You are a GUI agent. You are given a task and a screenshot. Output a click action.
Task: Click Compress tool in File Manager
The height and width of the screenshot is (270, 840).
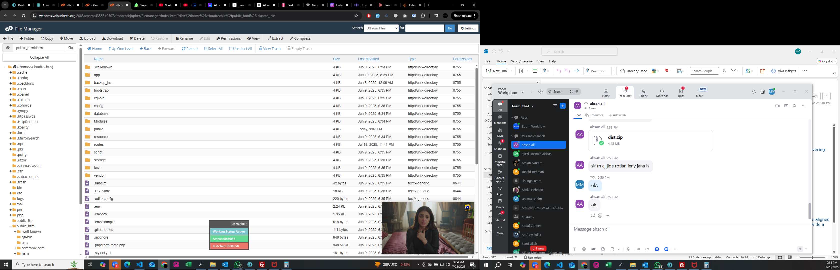300,38
